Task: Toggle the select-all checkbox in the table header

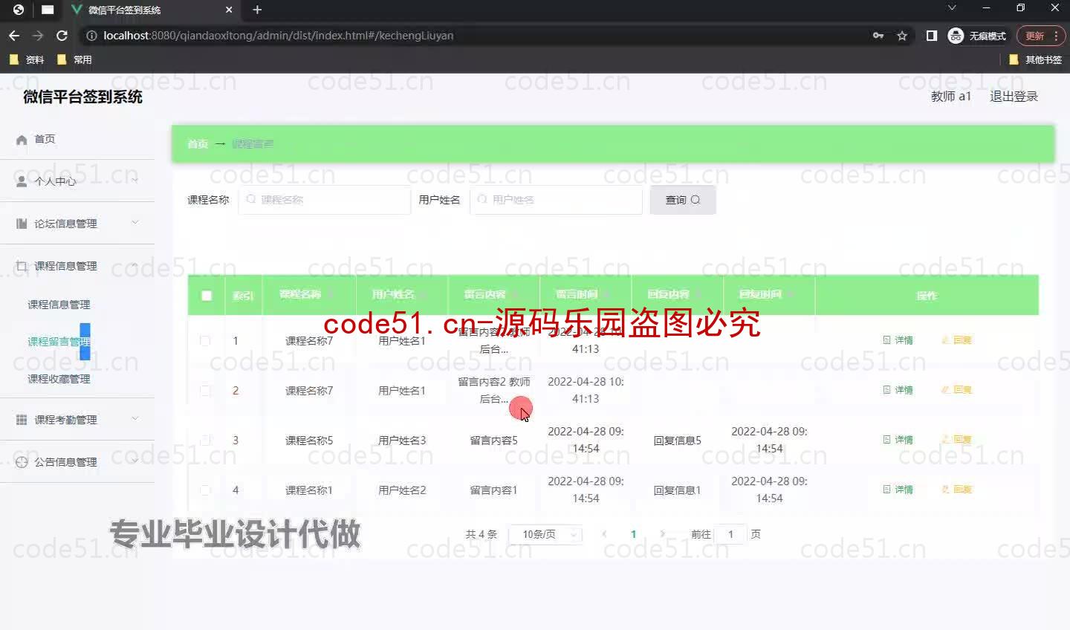Action: coord(207,296)
